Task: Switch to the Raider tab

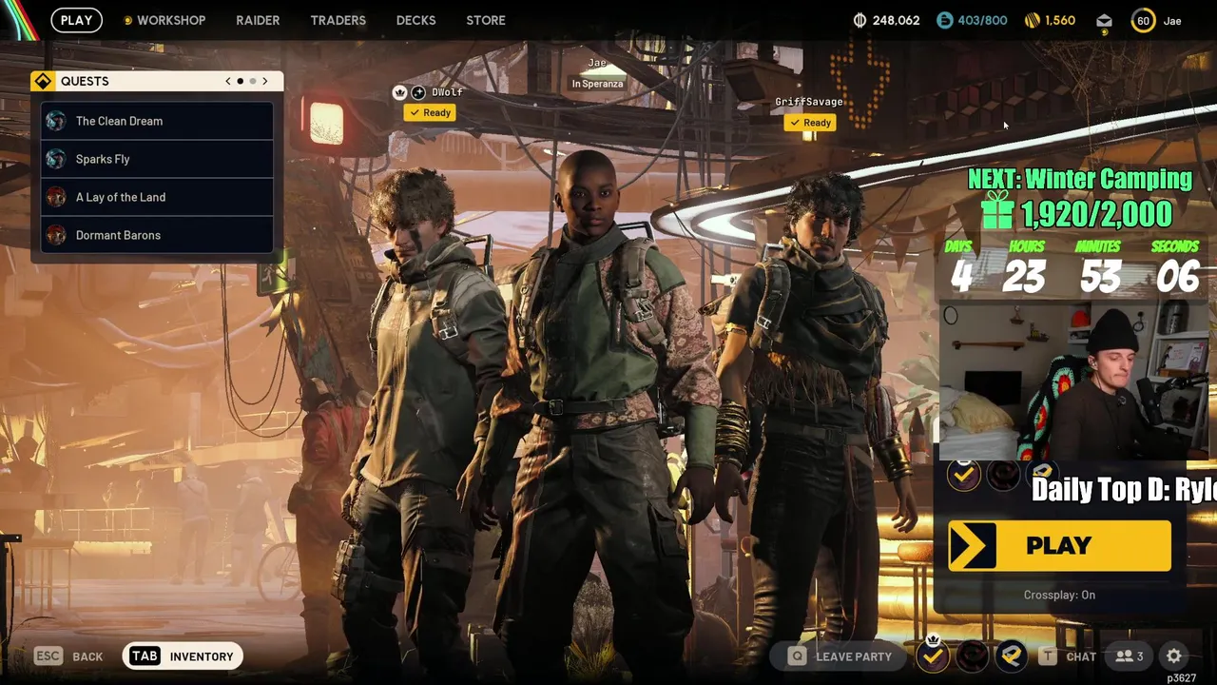Action: 258,20
